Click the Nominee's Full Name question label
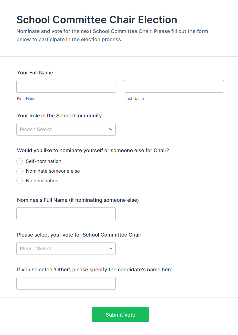 (78, 200)
